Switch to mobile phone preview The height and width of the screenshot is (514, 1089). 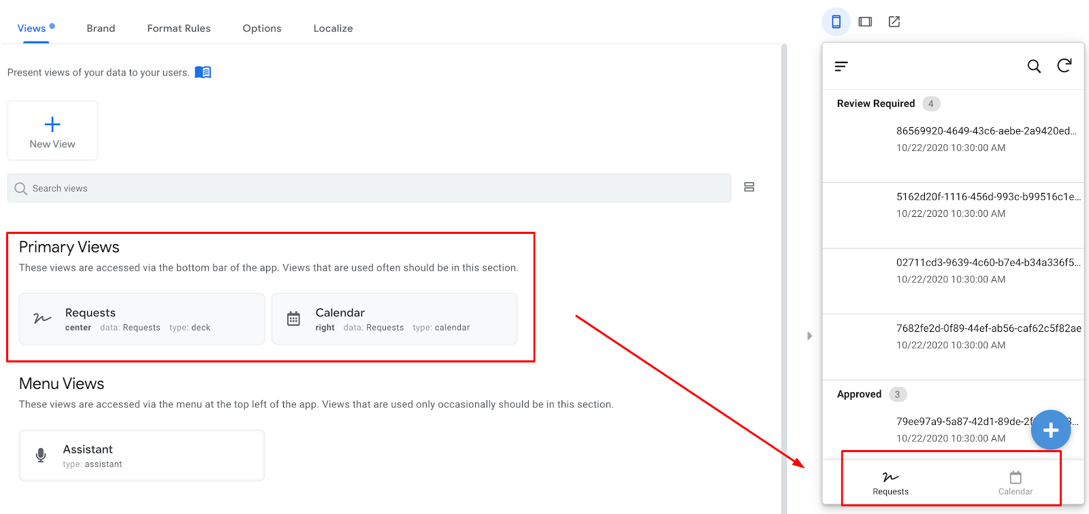[836, 22]
